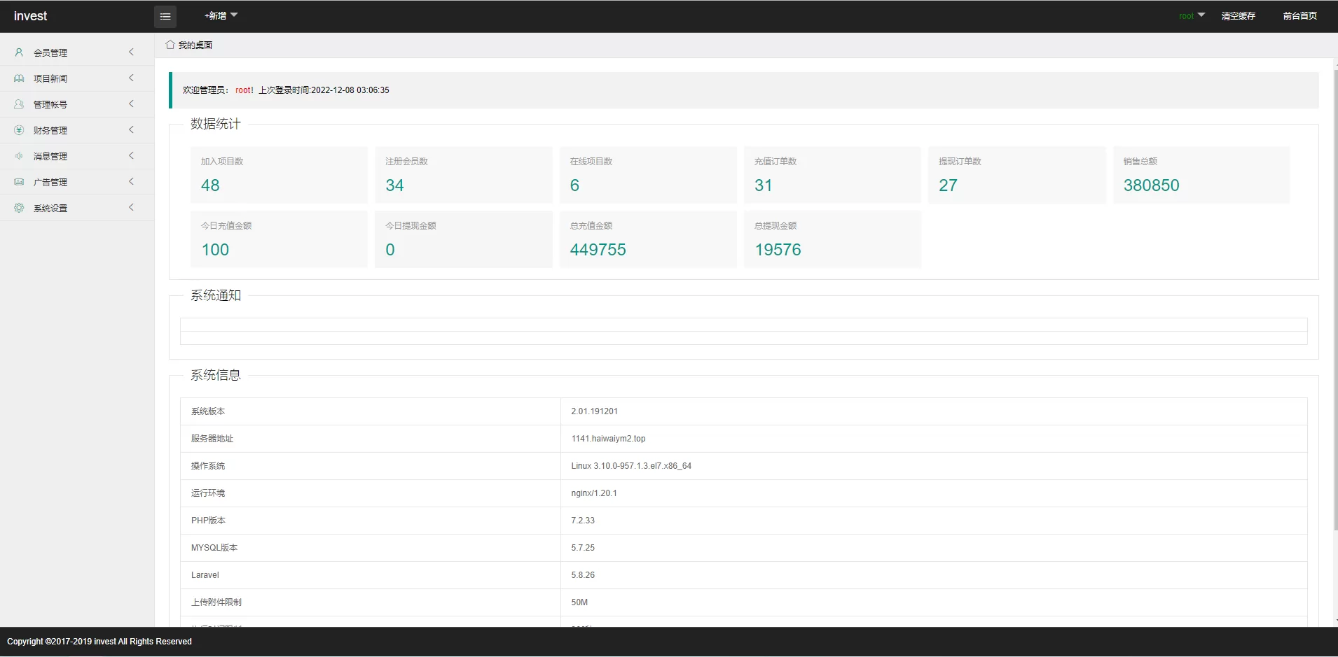The height and width of the screenshot is (657, 1338).
Task: Click the 清空缓存 button
Action: [1238, 15]
